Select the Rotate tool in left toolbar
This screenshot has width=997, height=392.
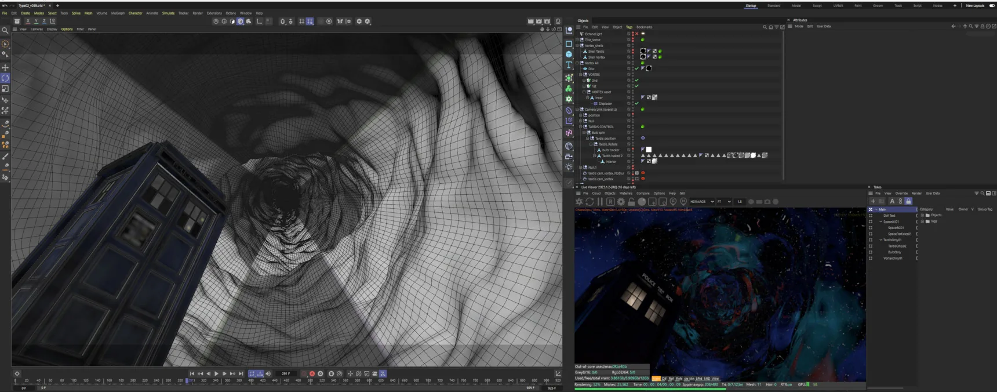pos(5,78)
